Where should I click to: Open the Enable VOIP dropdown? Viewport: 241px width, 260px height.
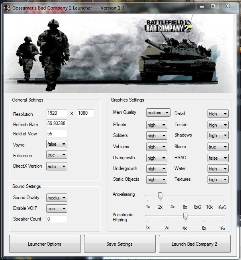(57, 208)
